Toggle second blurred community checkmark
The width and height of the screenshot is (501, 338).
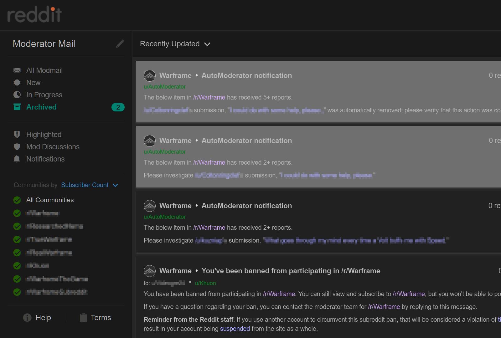point(17,226)
